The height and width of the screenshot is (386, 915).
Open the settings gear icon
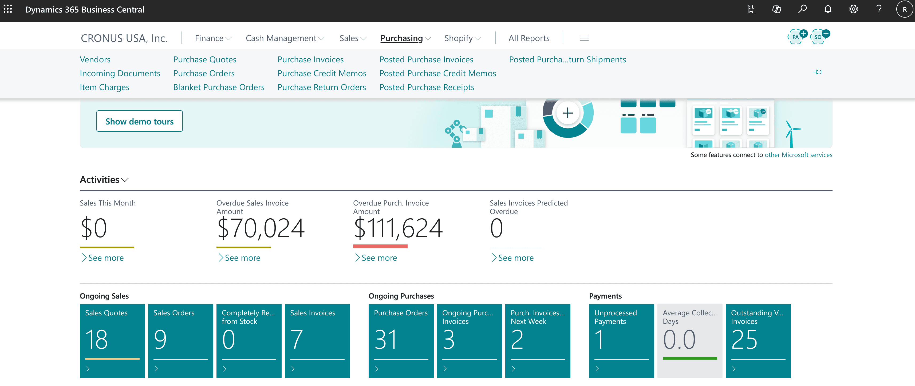point(853,9)
